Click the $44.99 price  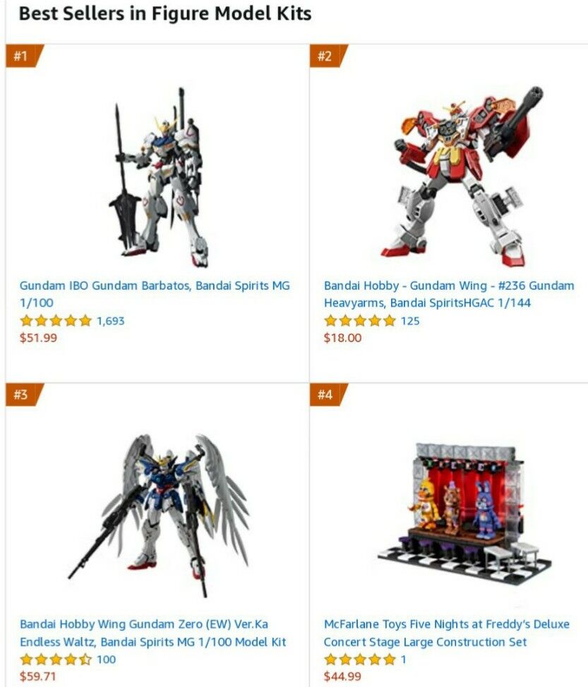click(342, 676)
